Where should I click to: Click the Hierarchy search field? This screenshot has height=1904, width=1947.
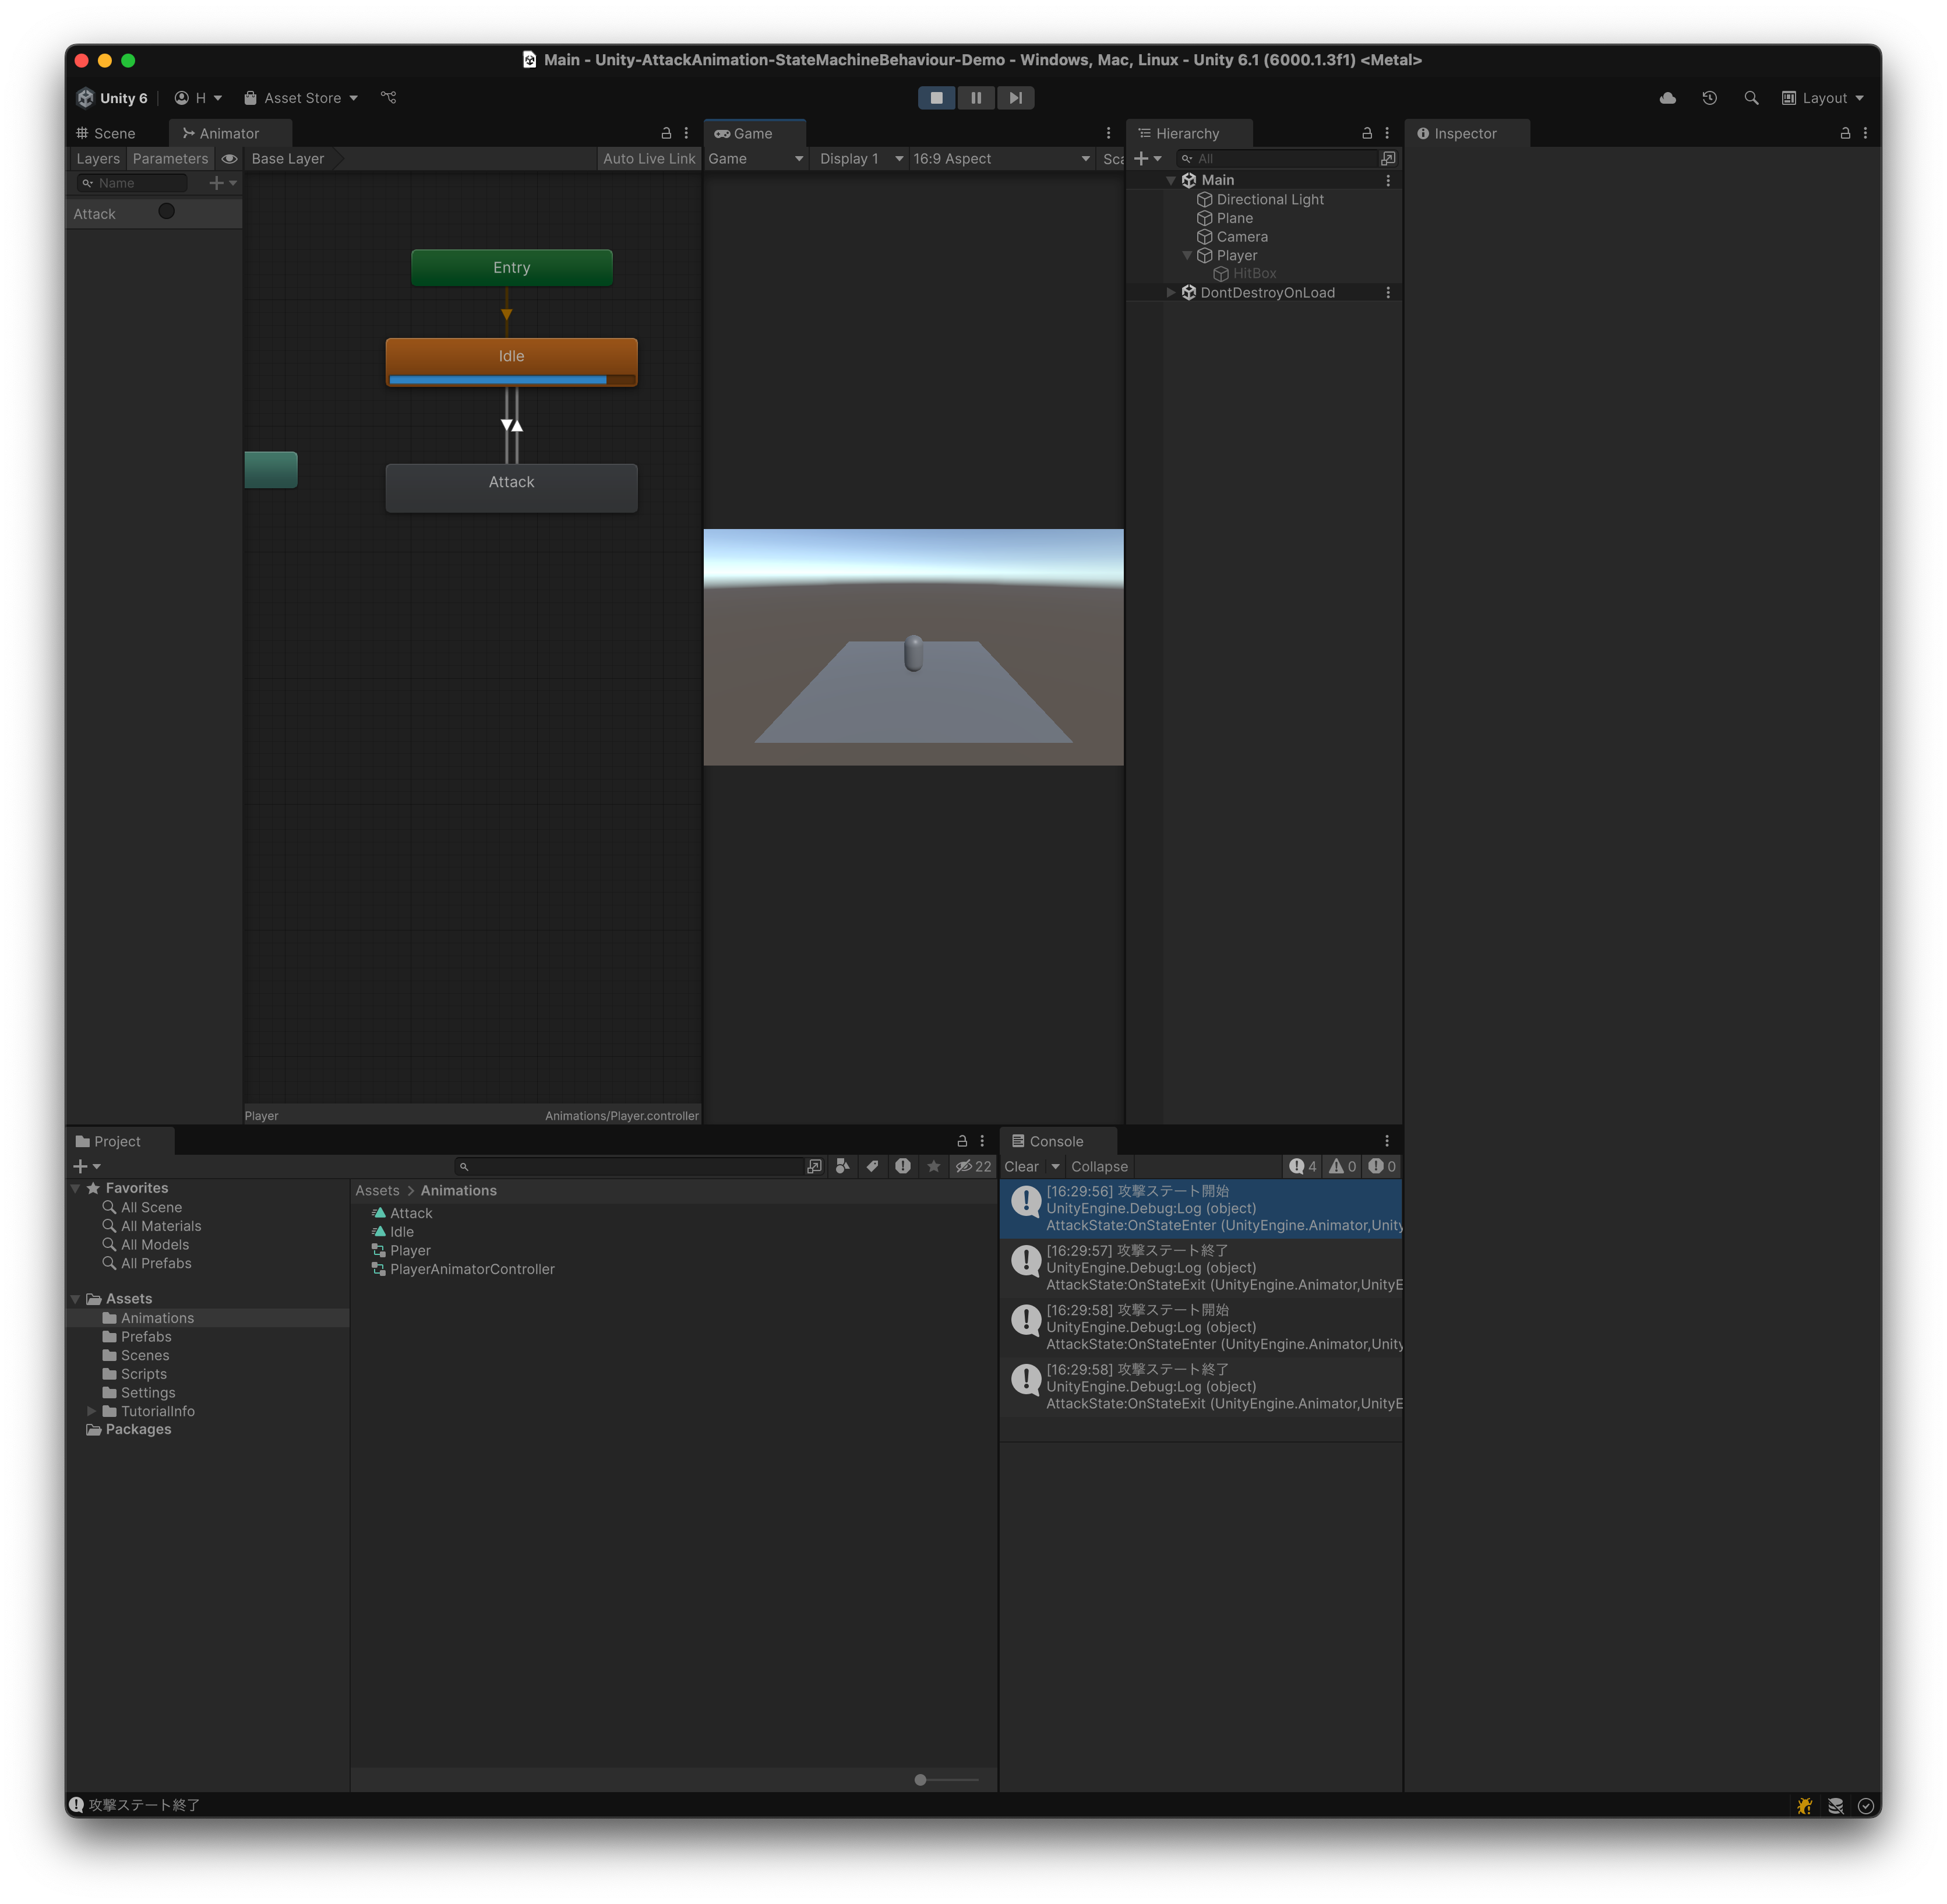point(1277,159)
